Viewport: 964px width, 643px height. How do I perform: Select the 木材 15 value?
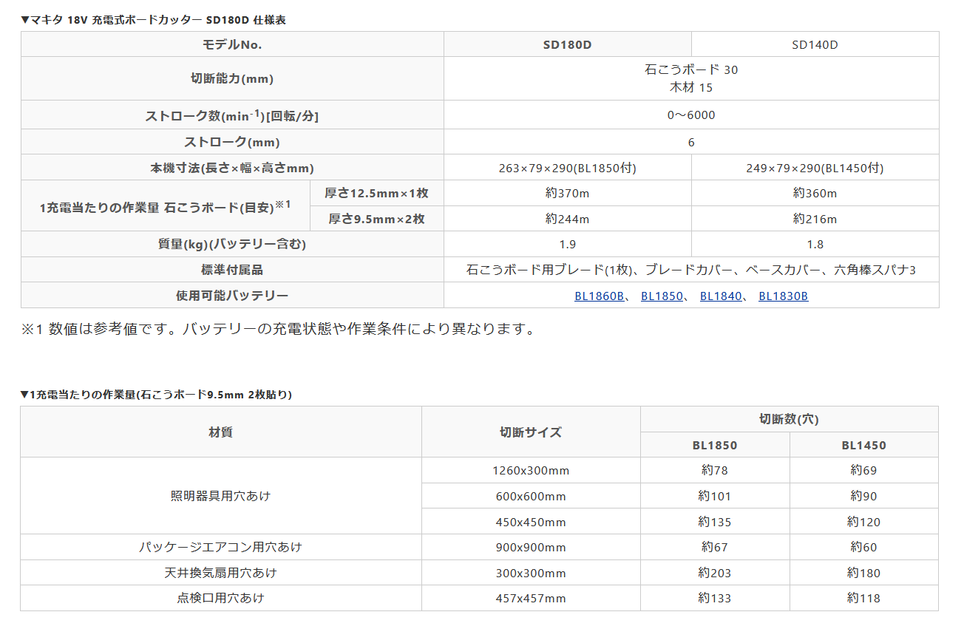(x=691, y=87)
